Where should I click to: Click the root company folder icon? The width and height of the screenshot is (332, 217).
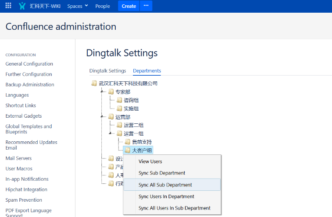pos(94,84)
